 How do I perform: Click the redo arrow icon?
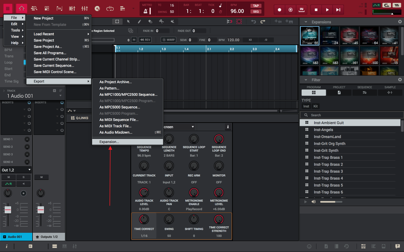[x=263, y=22]
